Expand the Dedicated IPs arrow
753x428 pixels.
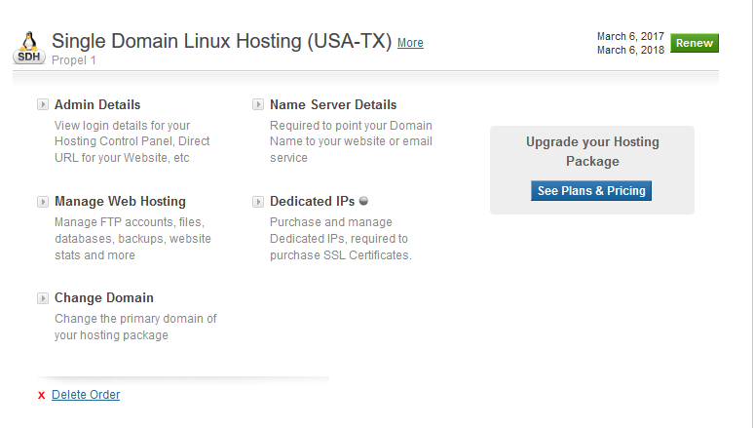point(258,202)
